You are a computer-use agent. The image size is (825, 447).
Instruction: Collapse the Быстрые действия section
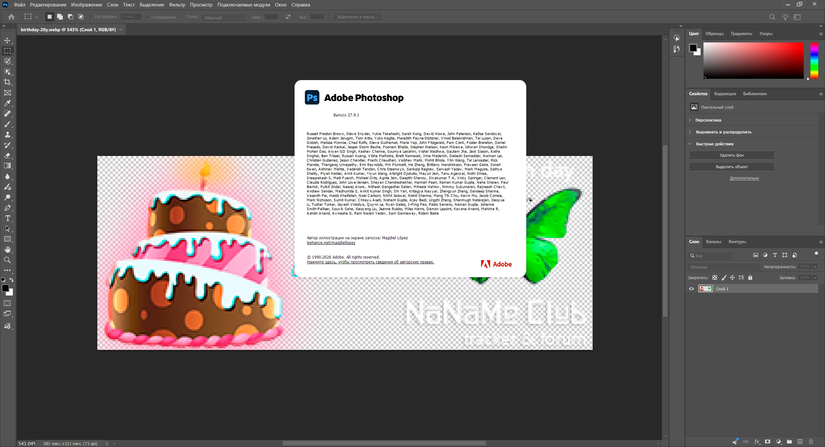click(690, 144)
